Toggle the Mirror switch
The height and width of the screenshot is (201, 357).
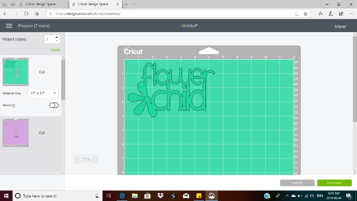click(54, 105)
